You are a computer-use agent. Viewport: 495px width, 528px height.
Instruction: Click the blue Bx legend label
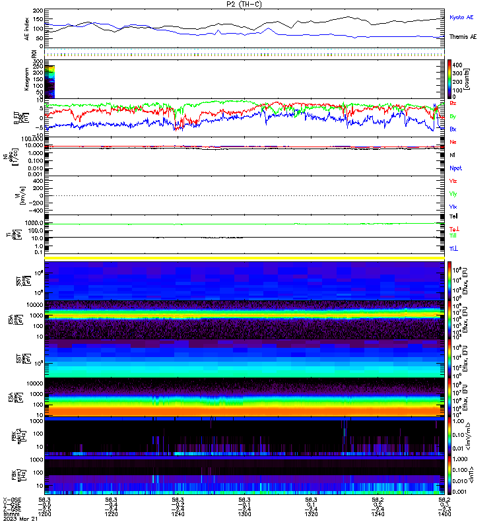point(453,129)
